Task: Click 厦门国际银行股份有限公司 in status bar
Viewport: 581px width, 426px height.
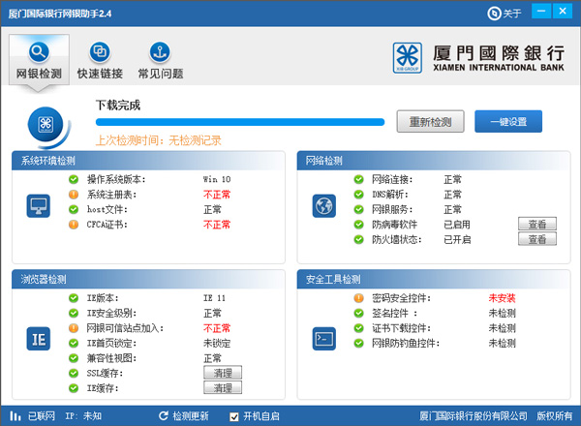Action: point(474,416)
